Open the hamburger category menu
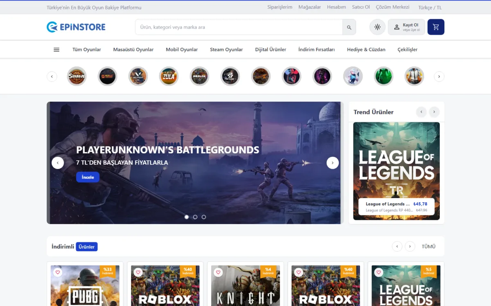The height and width of the screenshot is (306, 491). pos(56,50)
